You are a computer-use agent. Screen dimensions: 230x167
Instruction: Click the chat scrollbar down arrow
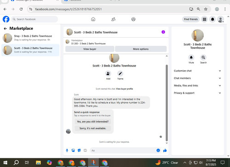[x=167, y=143]
